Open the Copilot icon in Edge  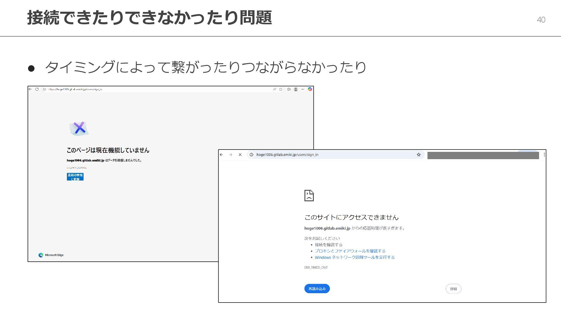(x=310, y=89)
